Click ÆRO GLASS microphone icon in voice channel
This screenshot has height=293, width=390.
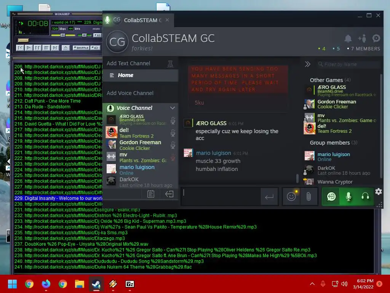173,121
